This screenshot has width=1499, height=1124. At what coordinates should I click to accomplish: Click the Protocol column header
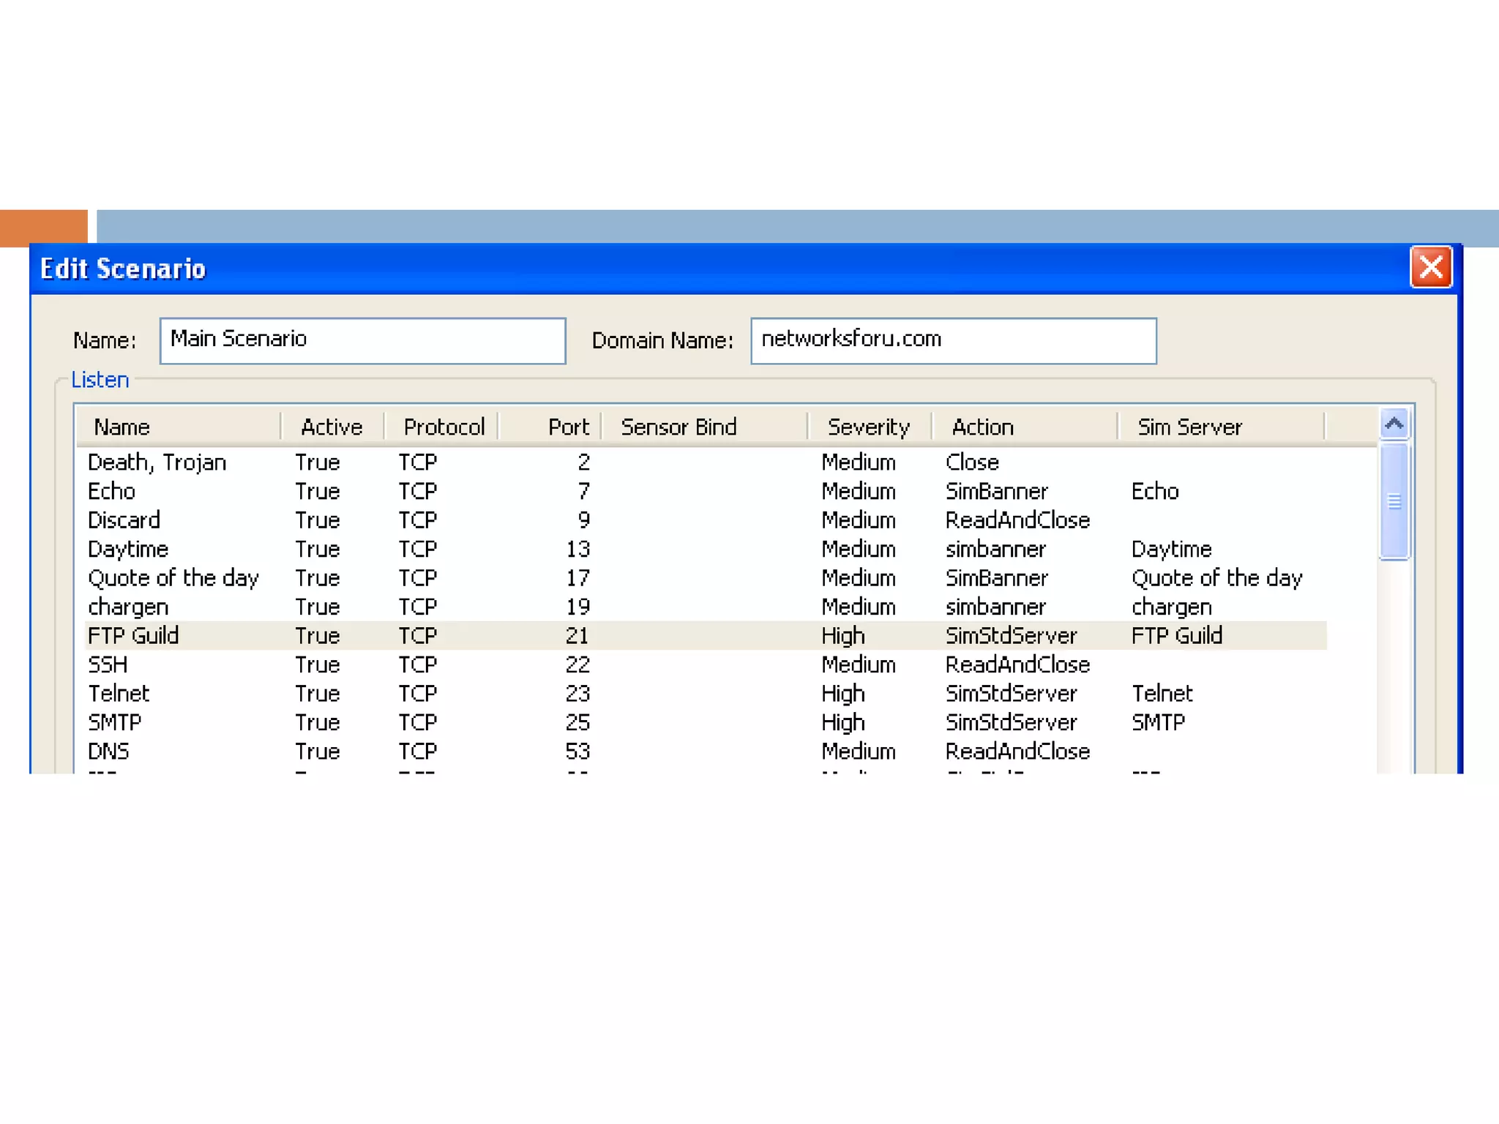tap(443, 427)
